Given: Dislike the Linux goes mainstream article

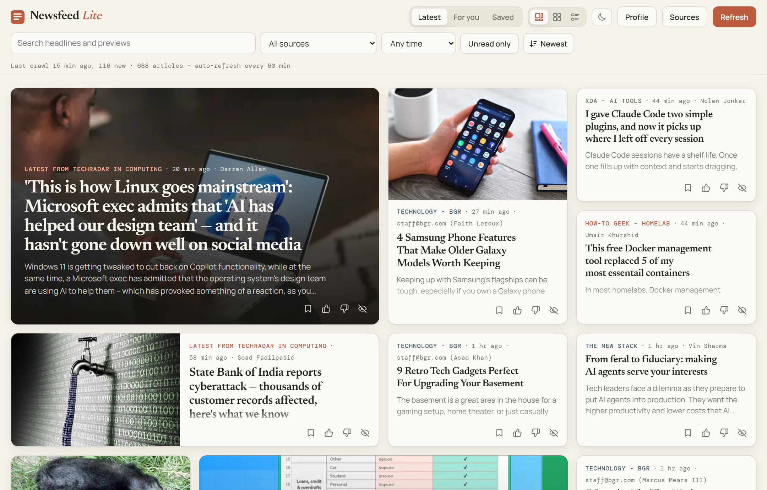Looking at the screenshot, I should pos(344,309).
